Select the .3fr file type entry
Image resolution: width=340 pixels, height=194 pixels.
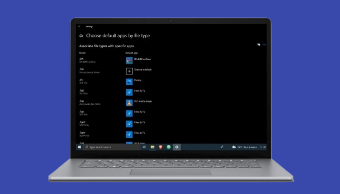pos(83,81)
